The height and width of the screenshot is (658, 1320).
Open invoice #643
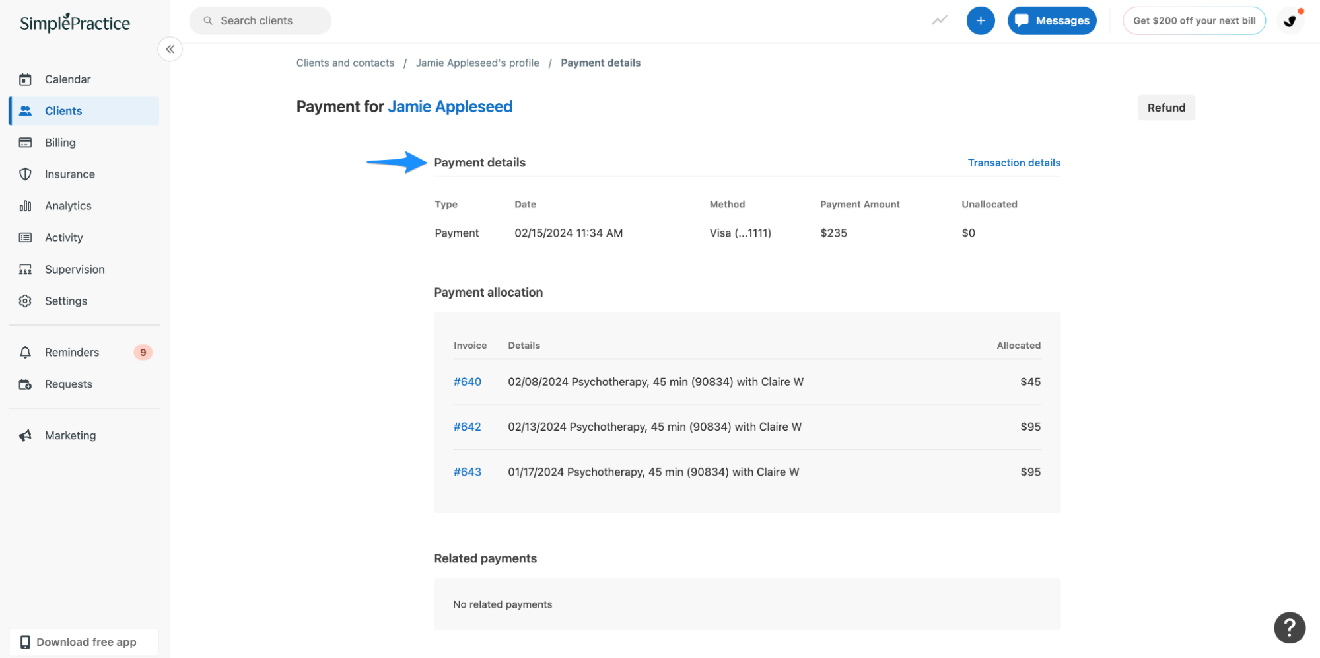tap(468, 472)
